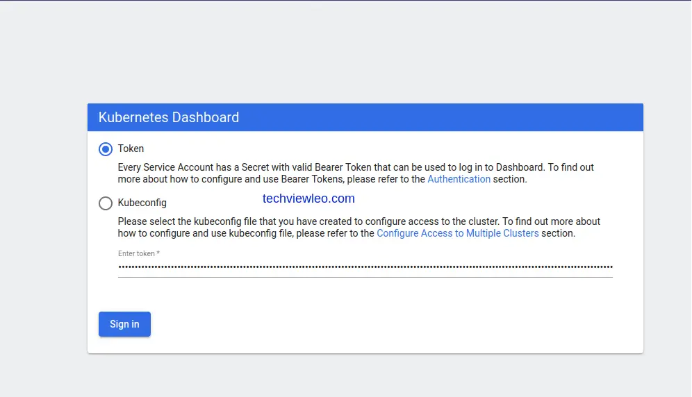The width and height of the screenshot is (692, 397).
Task: Open Configure Access to Multiple Clusters link
Action: pyautogui.click(x=457, y=233)
